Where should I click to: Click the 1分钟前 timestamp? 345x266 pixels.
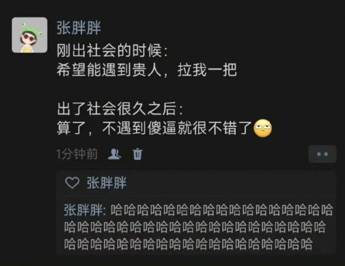click(77, 154)
